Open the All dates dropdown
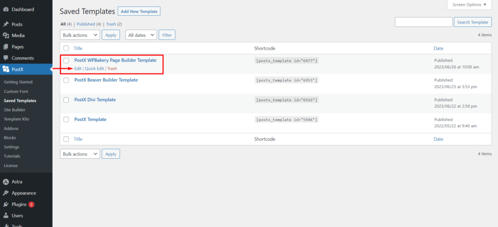The width and height of the screenshot is (498, 227). pos(141,35)
